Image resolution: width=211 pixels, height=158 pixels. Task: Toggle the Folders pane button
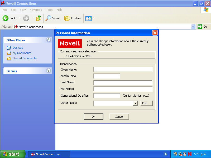pos(72,18)
